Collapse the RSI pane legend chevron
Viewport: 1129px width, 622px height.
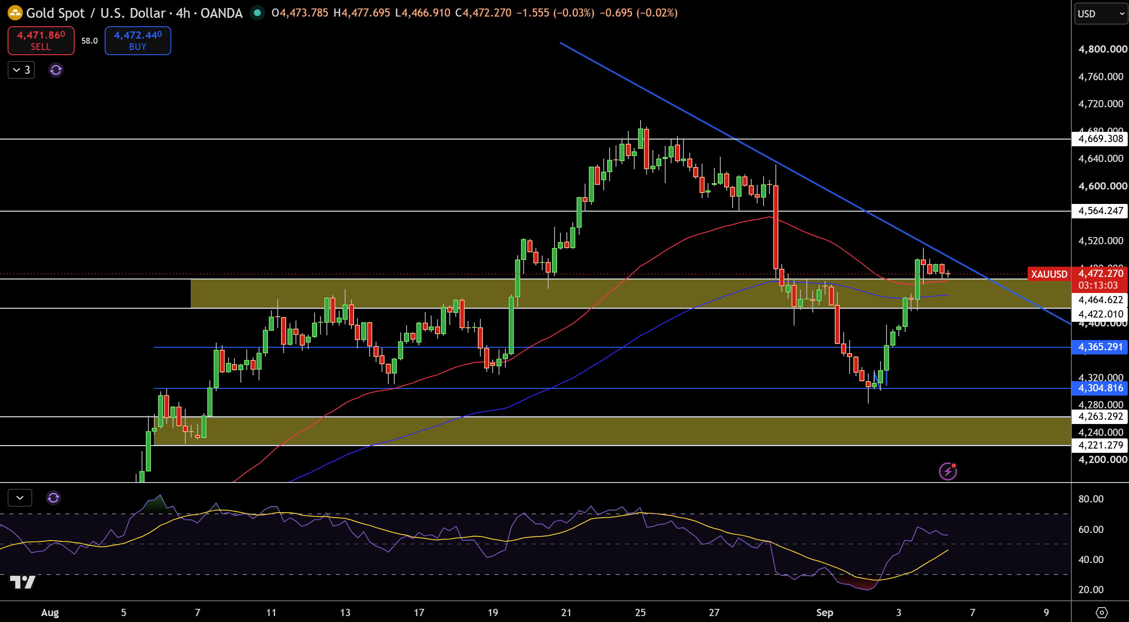(x=20, y=497)
